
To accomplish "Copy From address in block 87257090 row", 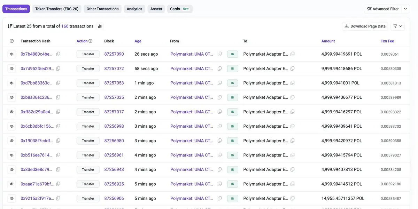I will (x=219, y=54).
